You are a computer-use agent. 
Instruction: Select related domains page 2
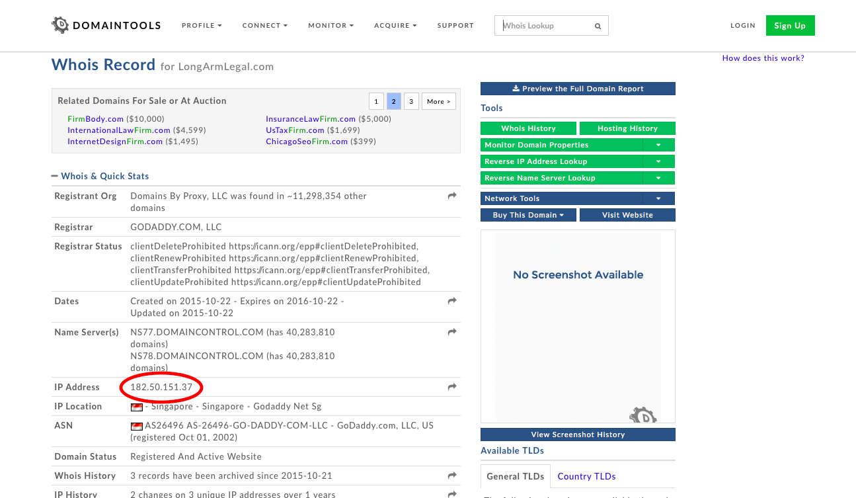[394, 101]
